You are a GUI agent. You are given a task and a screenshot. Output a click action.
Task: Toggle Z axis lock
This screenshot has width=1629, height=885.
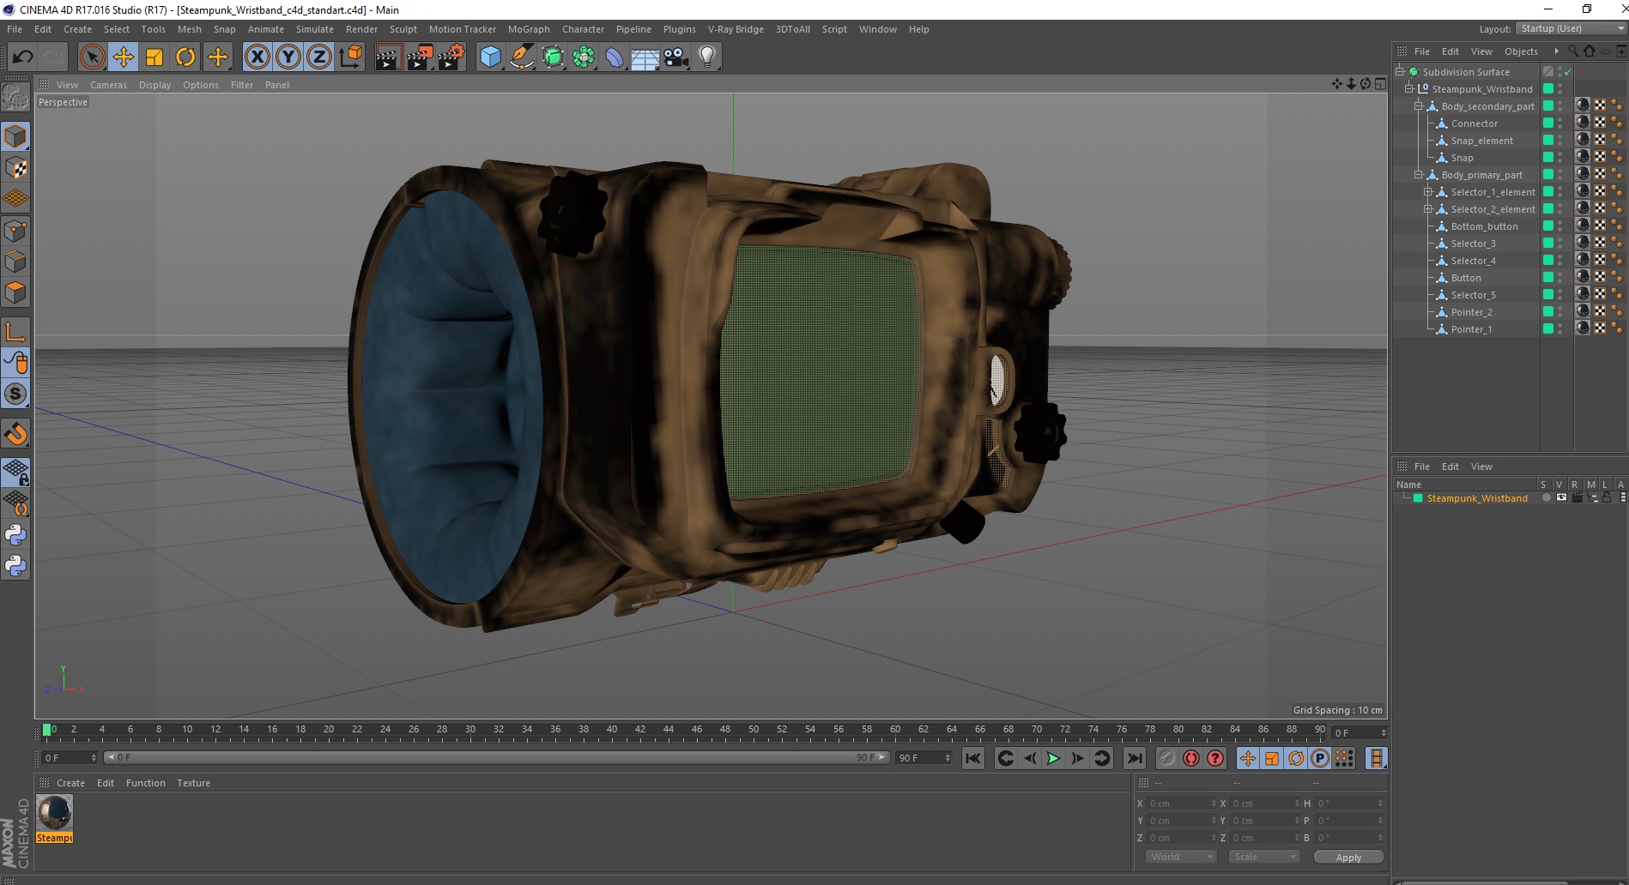pos(319,57)
